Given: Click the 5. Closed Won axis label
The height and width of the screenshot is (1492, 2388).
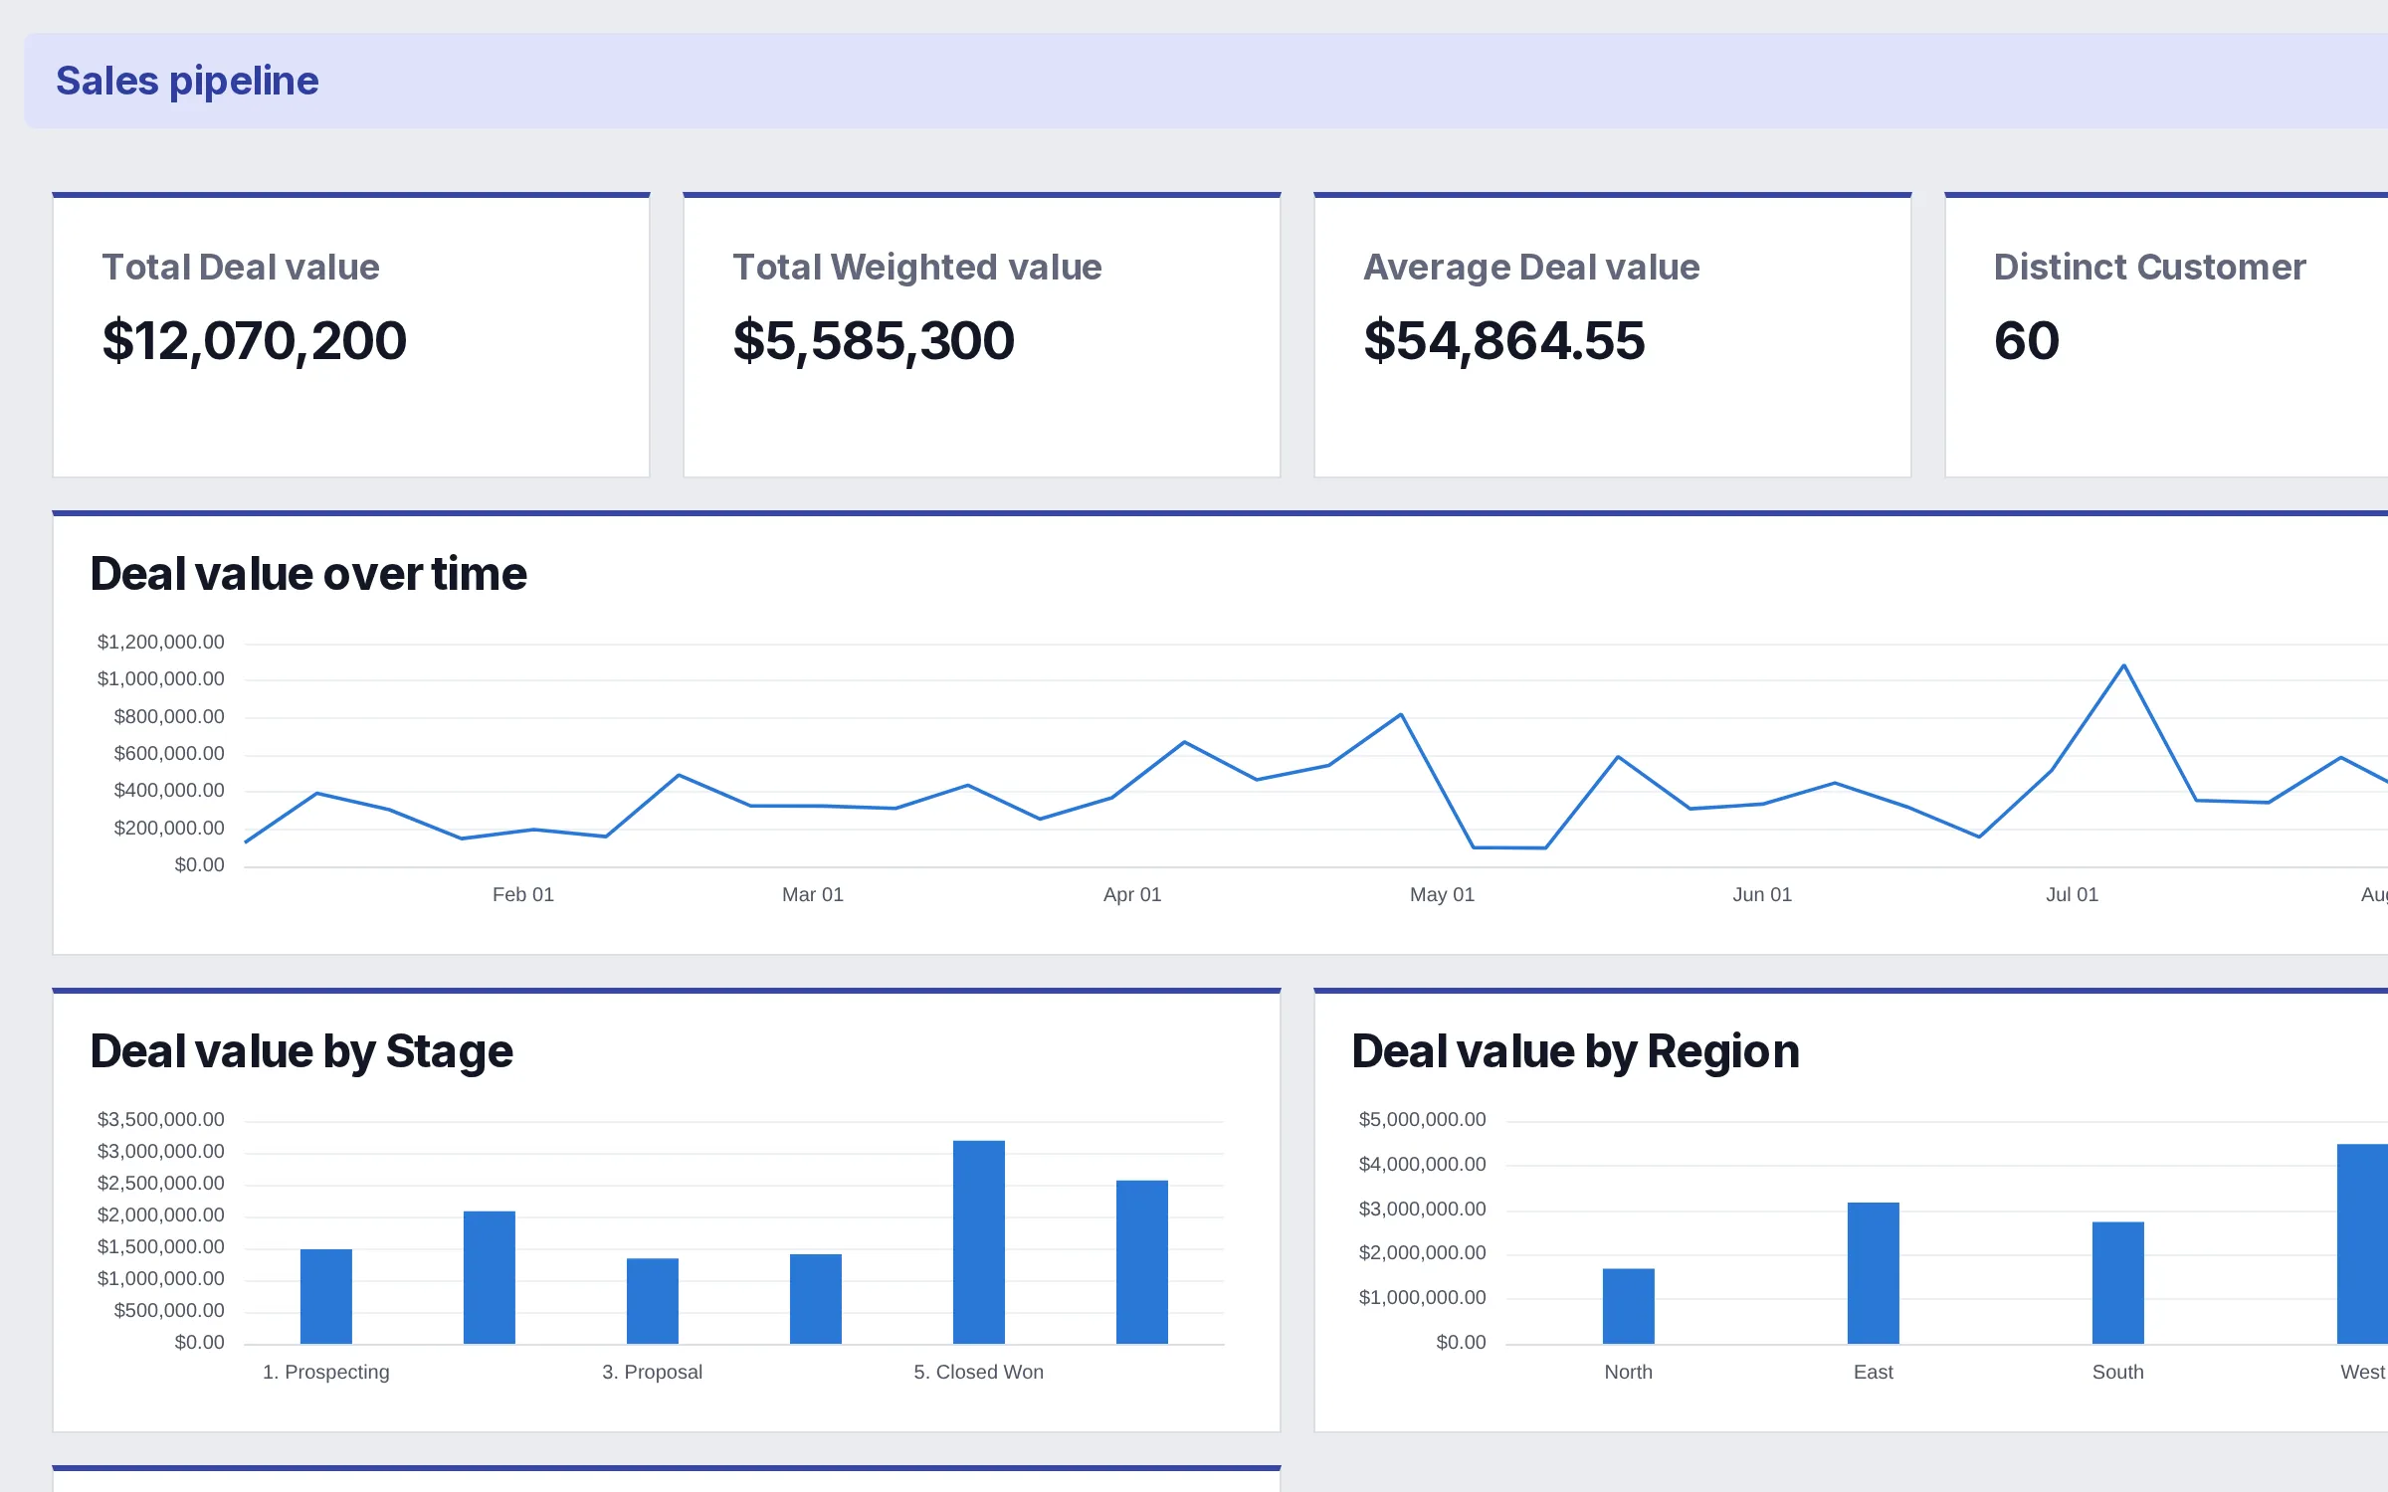Looking at the screenshot, I should (x=979, y=1372).
